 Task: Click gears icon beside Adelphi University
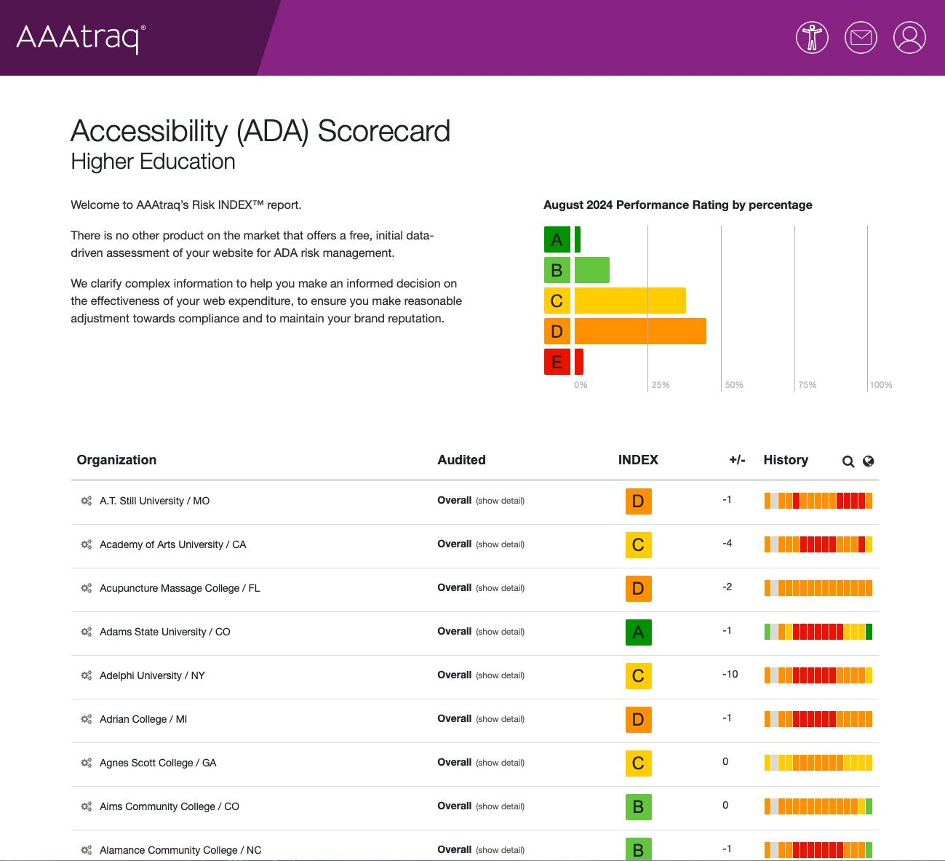pyautogui.click(x=87, y=675)
